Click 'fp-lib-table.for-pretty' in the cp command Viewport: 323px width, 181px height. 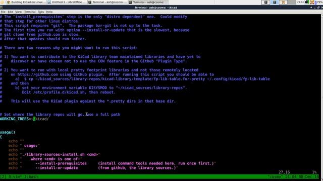(x=179, y=79)
